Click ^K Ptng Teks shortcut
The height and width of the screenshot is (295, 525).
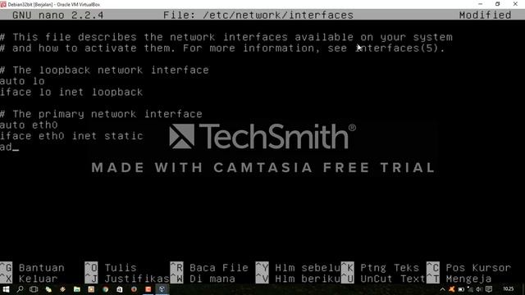pos(380,268)
